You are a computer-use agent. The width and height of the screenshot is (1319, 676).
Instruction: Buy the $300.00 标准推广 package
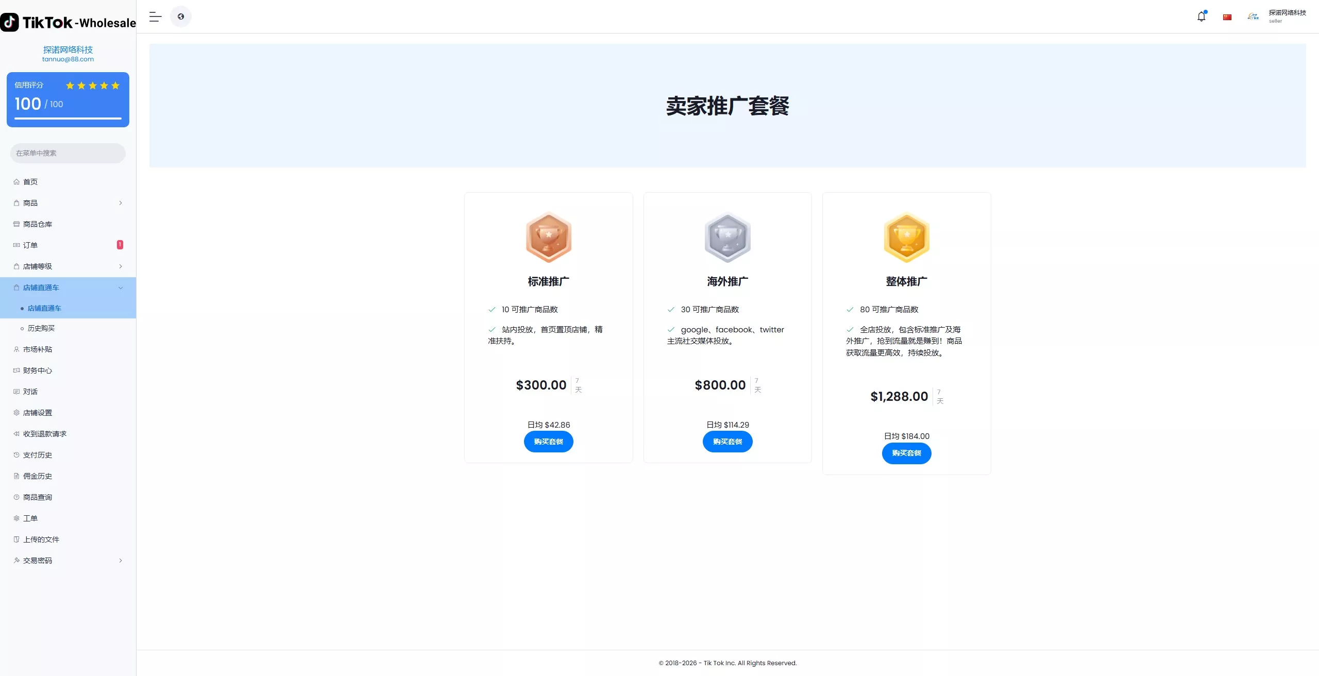click(x=548, y=442)
